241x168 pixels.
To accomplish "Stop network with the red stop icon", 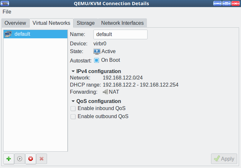I will 31,159.
